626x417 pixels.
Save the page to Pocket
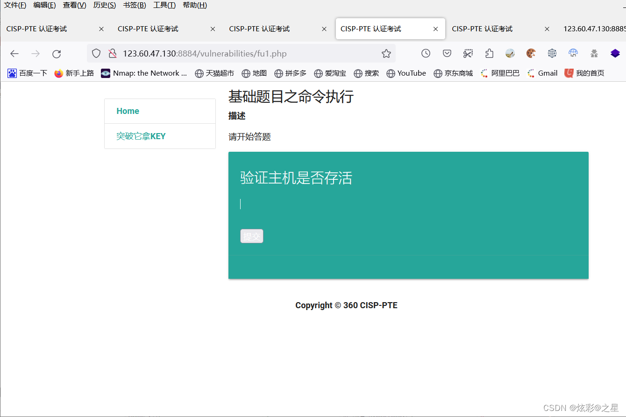click(447, 53)
